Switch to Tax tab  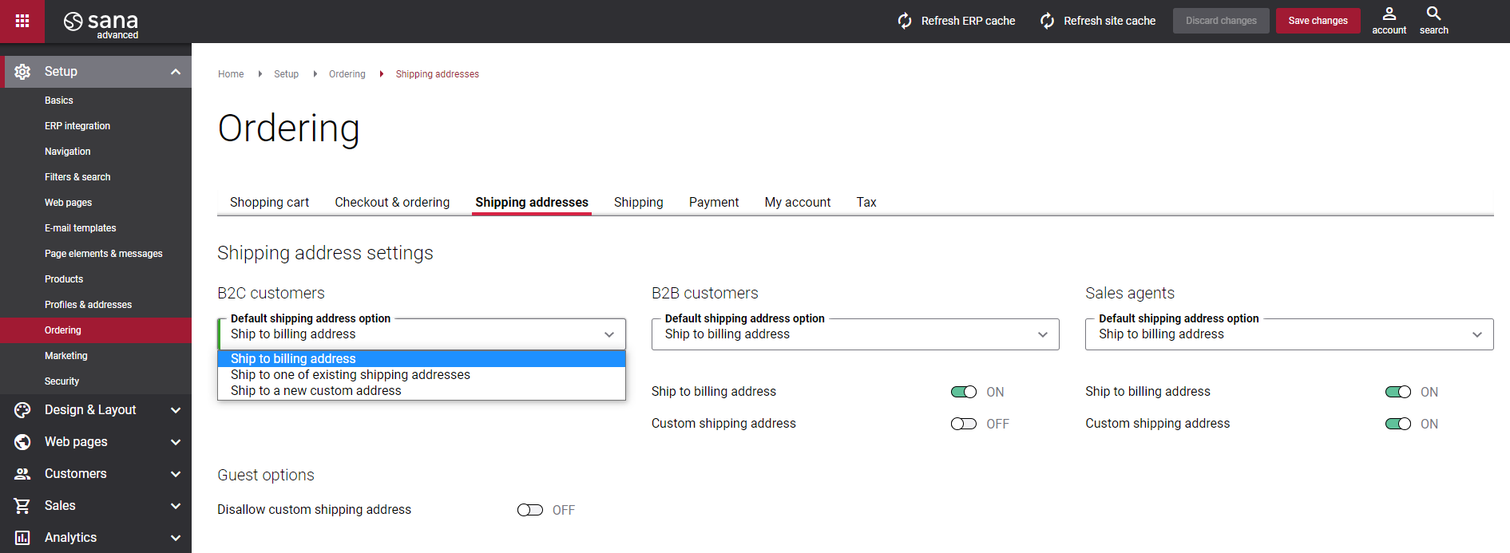tap(866, 203)
